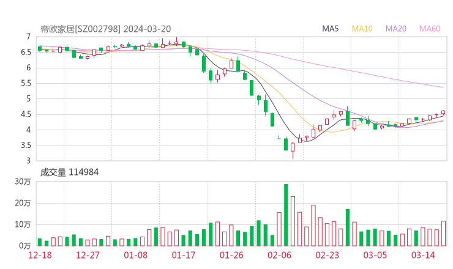Click the MA60 legend label
The height and width of the screenshot is (269, 453).
click(430, 29)
